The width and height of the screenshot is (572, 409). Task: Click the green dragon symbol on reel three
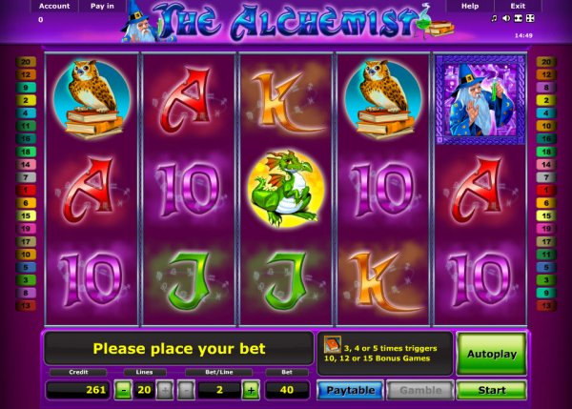[x=286, y=189]
